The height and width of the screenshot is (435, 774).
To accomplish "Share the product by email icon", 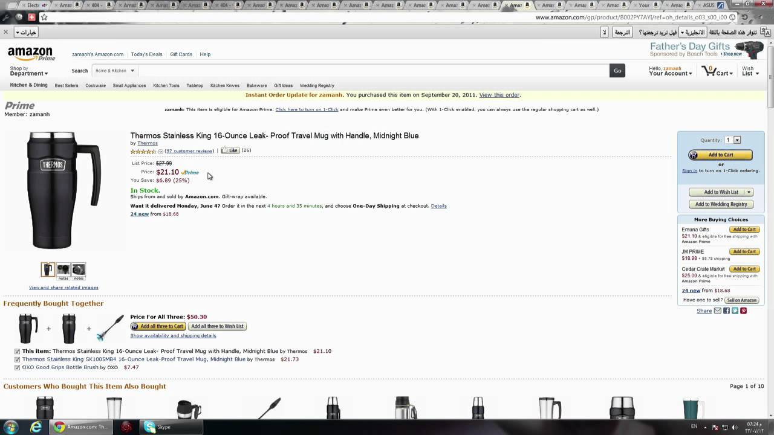I will 718,311.
